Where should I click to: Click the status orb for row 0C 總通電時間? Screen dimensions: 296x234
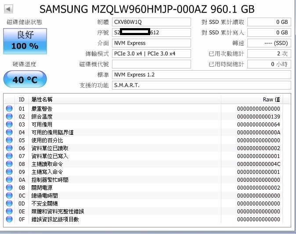click(x=9, y=195)
